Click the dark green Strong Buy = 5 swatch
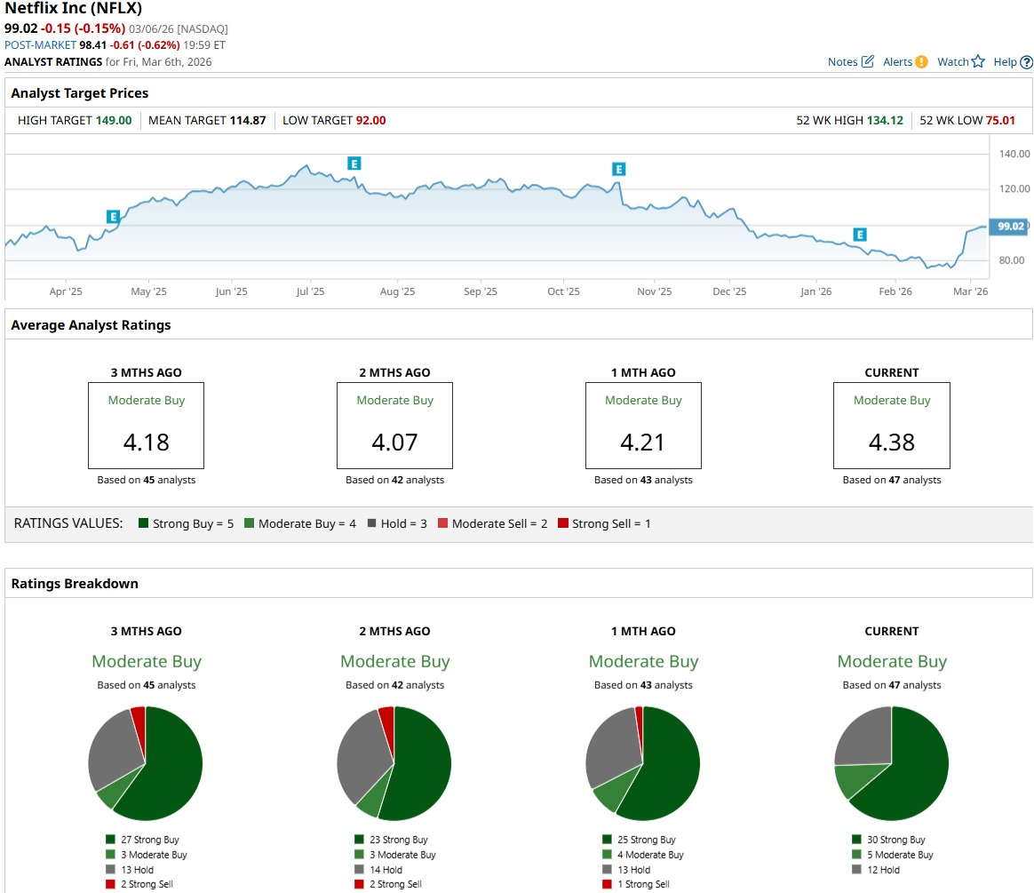Viewport: 1034px width, 893px height. pos(143,524)
